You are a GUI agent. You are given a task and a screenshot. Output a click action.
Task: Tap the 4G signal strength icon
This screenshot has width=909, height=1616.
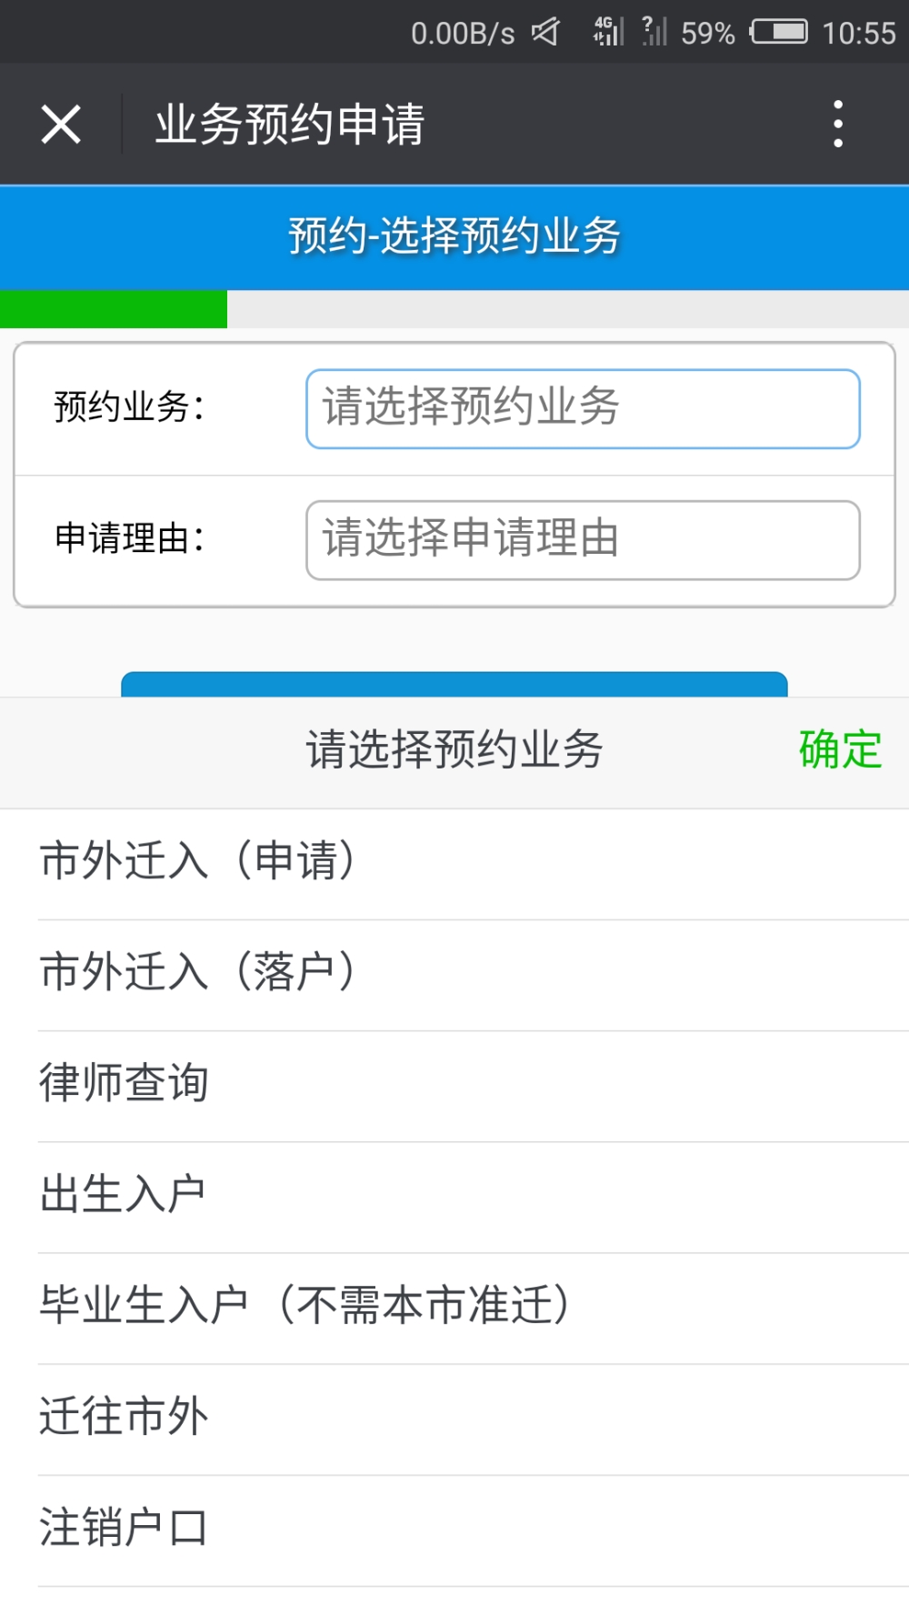coord(608,32)
